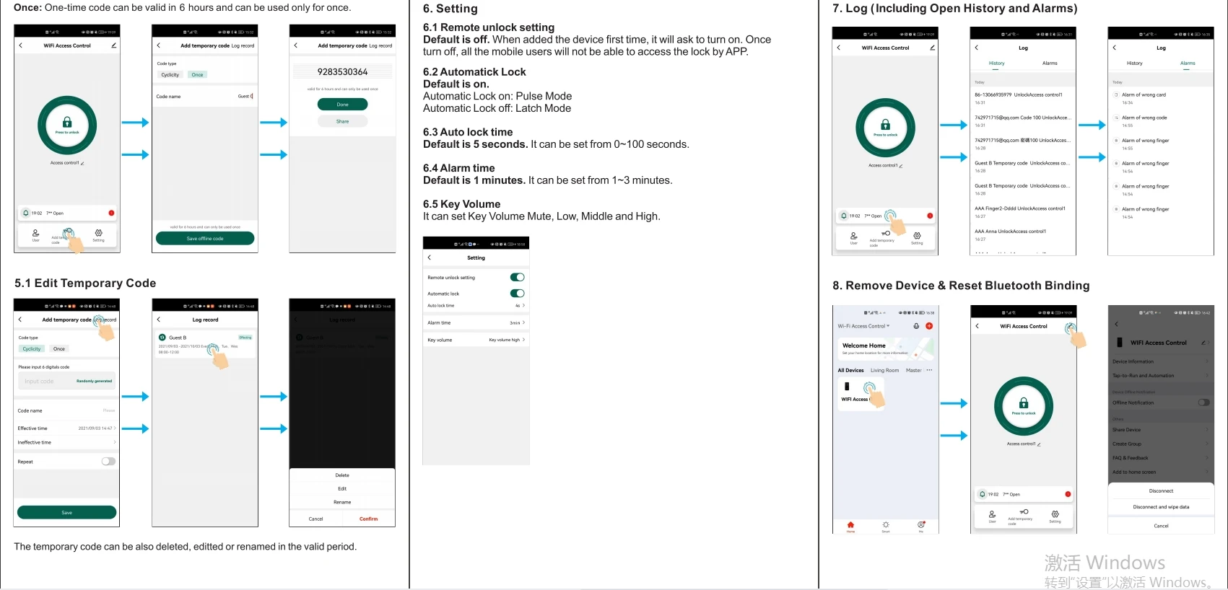The image size is (1228, 590).
Task: Click Save offline code button
Action: (205, 239)
